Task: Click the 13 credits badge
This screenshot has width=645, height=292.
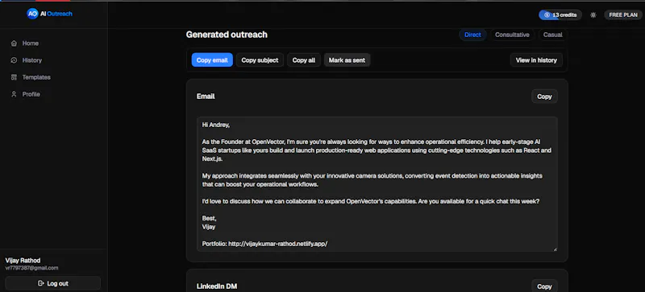Action: 560,14
